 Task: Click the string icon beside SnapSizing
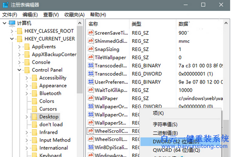click(91, 49)
